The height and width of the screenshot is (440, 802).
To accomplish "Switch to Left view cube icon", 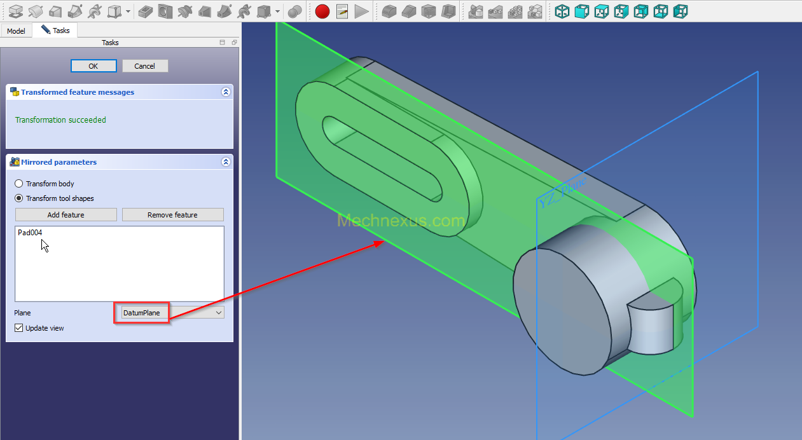I will (x=681, y=11).
